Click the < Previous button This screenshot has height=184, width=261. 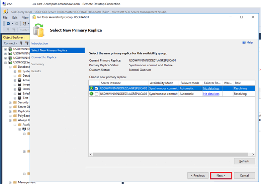click(x=198, y=176)
